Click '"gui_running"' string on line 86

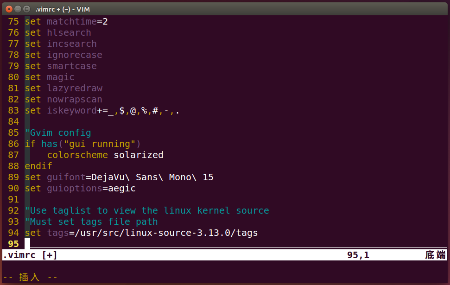pyautogui.click(x=99, y=144)
